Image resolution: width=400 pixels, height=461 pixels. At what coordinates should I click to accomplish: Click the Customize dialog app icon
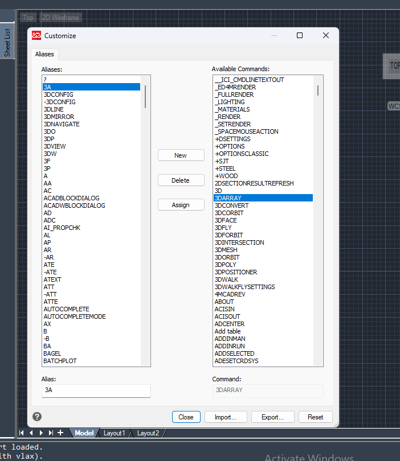click(x=36, y=35)
